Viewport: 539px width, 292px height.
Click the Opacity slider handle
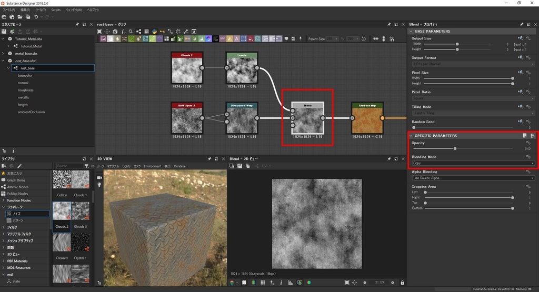[x=455, y=148]
